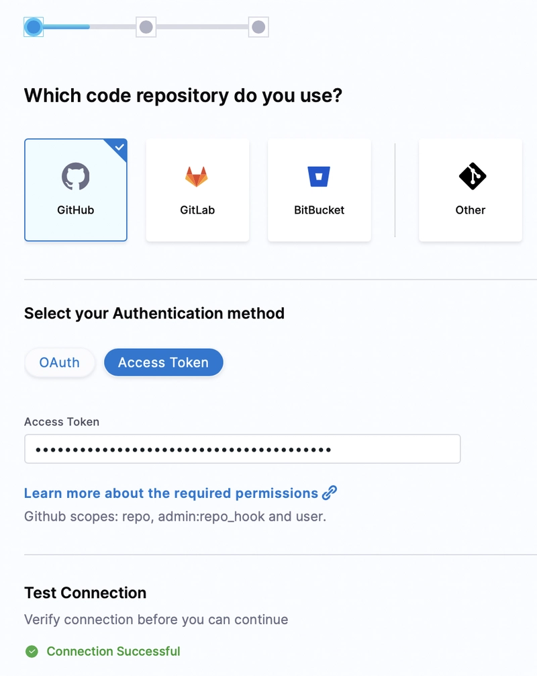This screenshot has width=537, height=676.
Task: Click the chain link icon beside Learn more
Action: [x=330, y=493]
